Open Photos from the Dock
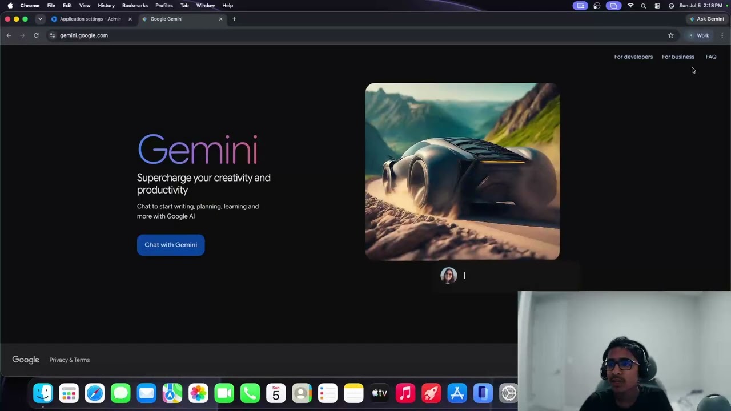 198,393
